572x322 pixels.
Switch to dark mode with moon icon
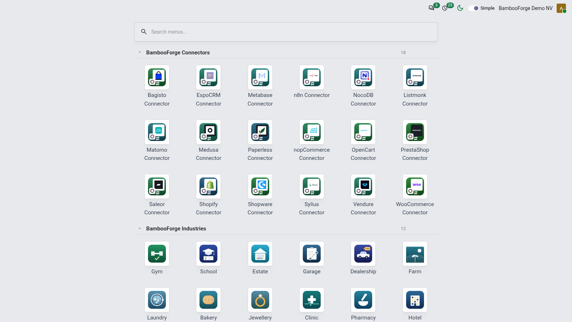[460, 8]
